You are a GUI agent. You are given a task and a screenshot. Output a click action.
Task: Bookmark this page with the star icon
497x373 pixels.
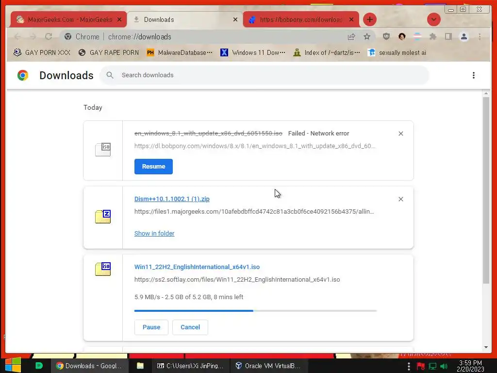click(x=367, y=37)
